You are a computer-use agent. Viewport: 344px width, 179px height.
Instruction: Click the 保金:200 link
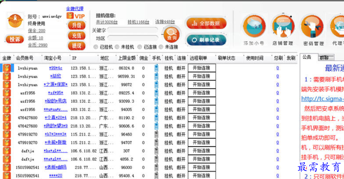click(x=37, y=31)
